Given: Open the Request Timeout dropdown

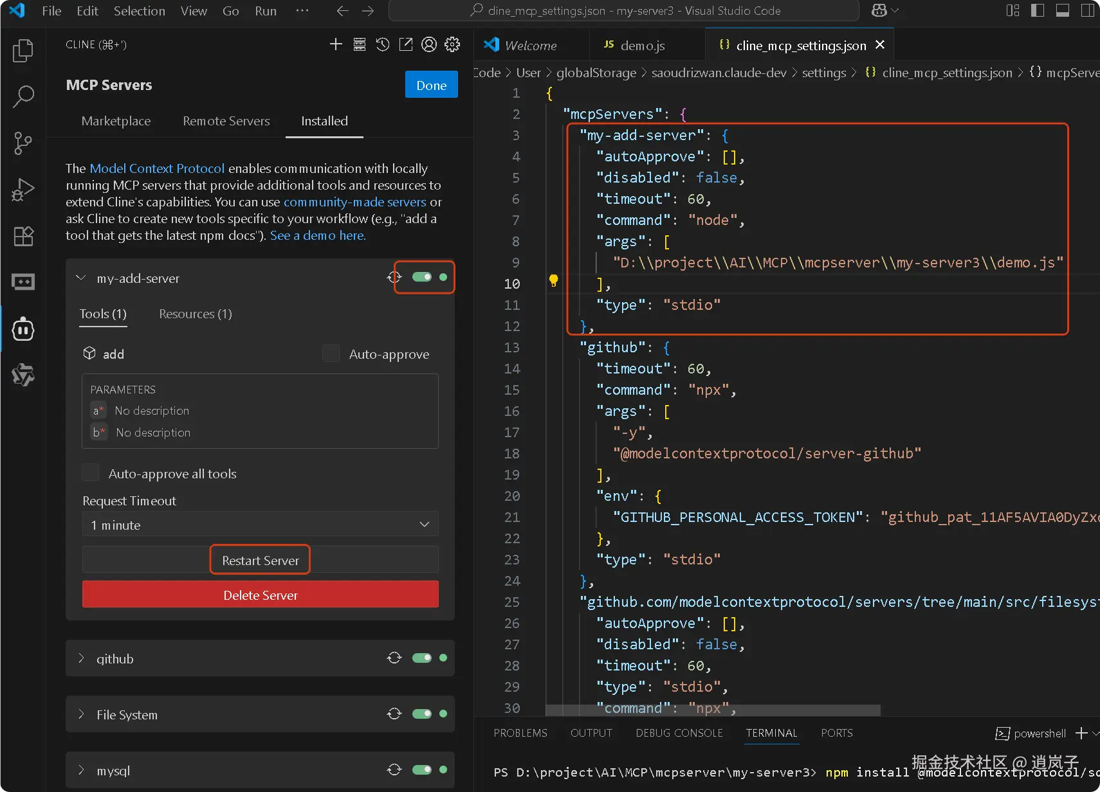Looking at the screenshot, I should pos(261,525).
